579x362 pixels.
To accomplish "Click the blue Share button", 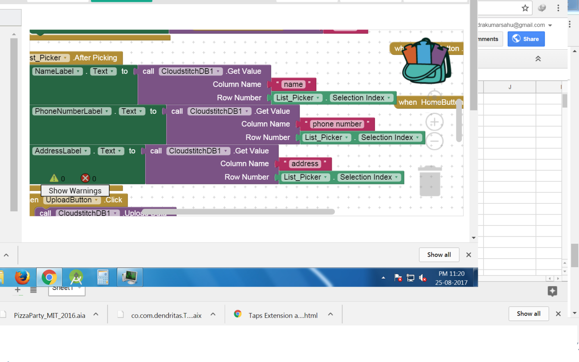I will [526, 39].
